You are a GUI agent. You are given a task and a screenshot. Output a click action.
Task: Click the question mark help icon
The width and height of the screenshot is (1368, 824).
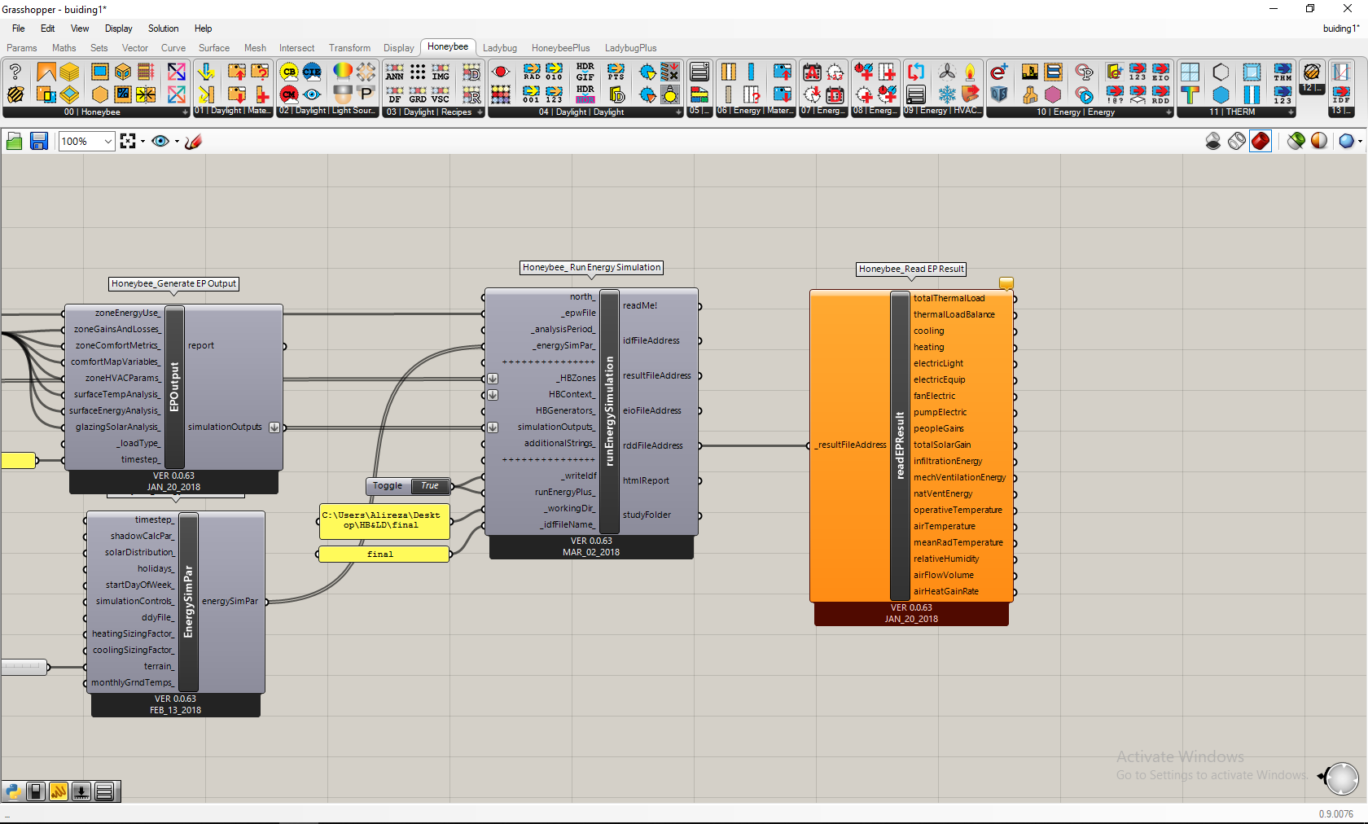tap(15, 72)
